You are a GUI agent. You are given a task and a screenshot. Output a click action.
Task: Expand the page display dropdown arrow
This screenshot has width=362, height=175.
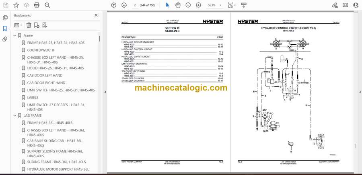(235, 5)
